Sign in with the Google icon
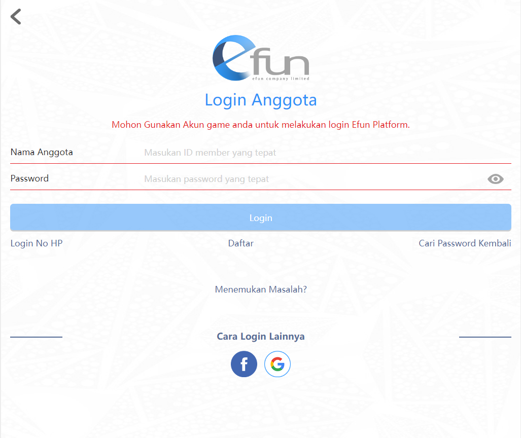The height and width of the screenshot is (438, 521). (x=277, y=364)
